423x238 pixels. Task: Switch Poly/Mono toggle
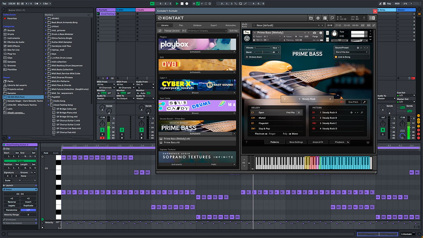click(x=290, y=134)
